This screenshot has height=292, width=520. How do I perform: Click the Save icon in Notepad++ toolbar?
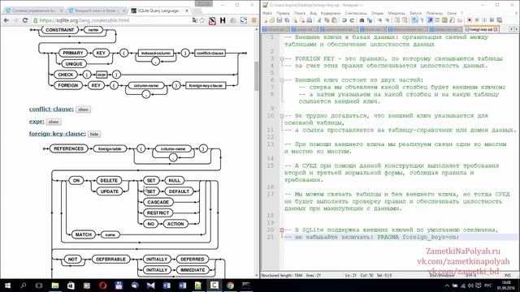[x=279, y=20]
